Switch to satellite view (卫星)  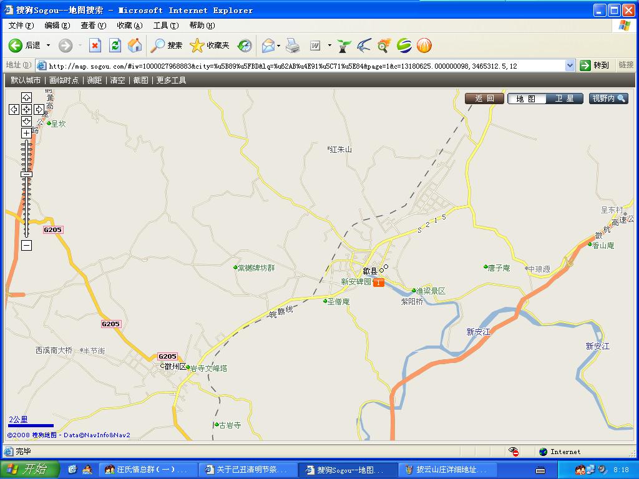[564, 99]
